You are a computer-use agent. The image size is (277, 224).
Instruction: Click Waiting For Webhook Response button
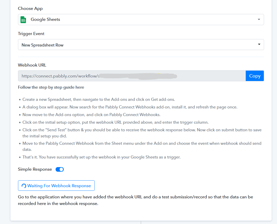tap(56, 185)
